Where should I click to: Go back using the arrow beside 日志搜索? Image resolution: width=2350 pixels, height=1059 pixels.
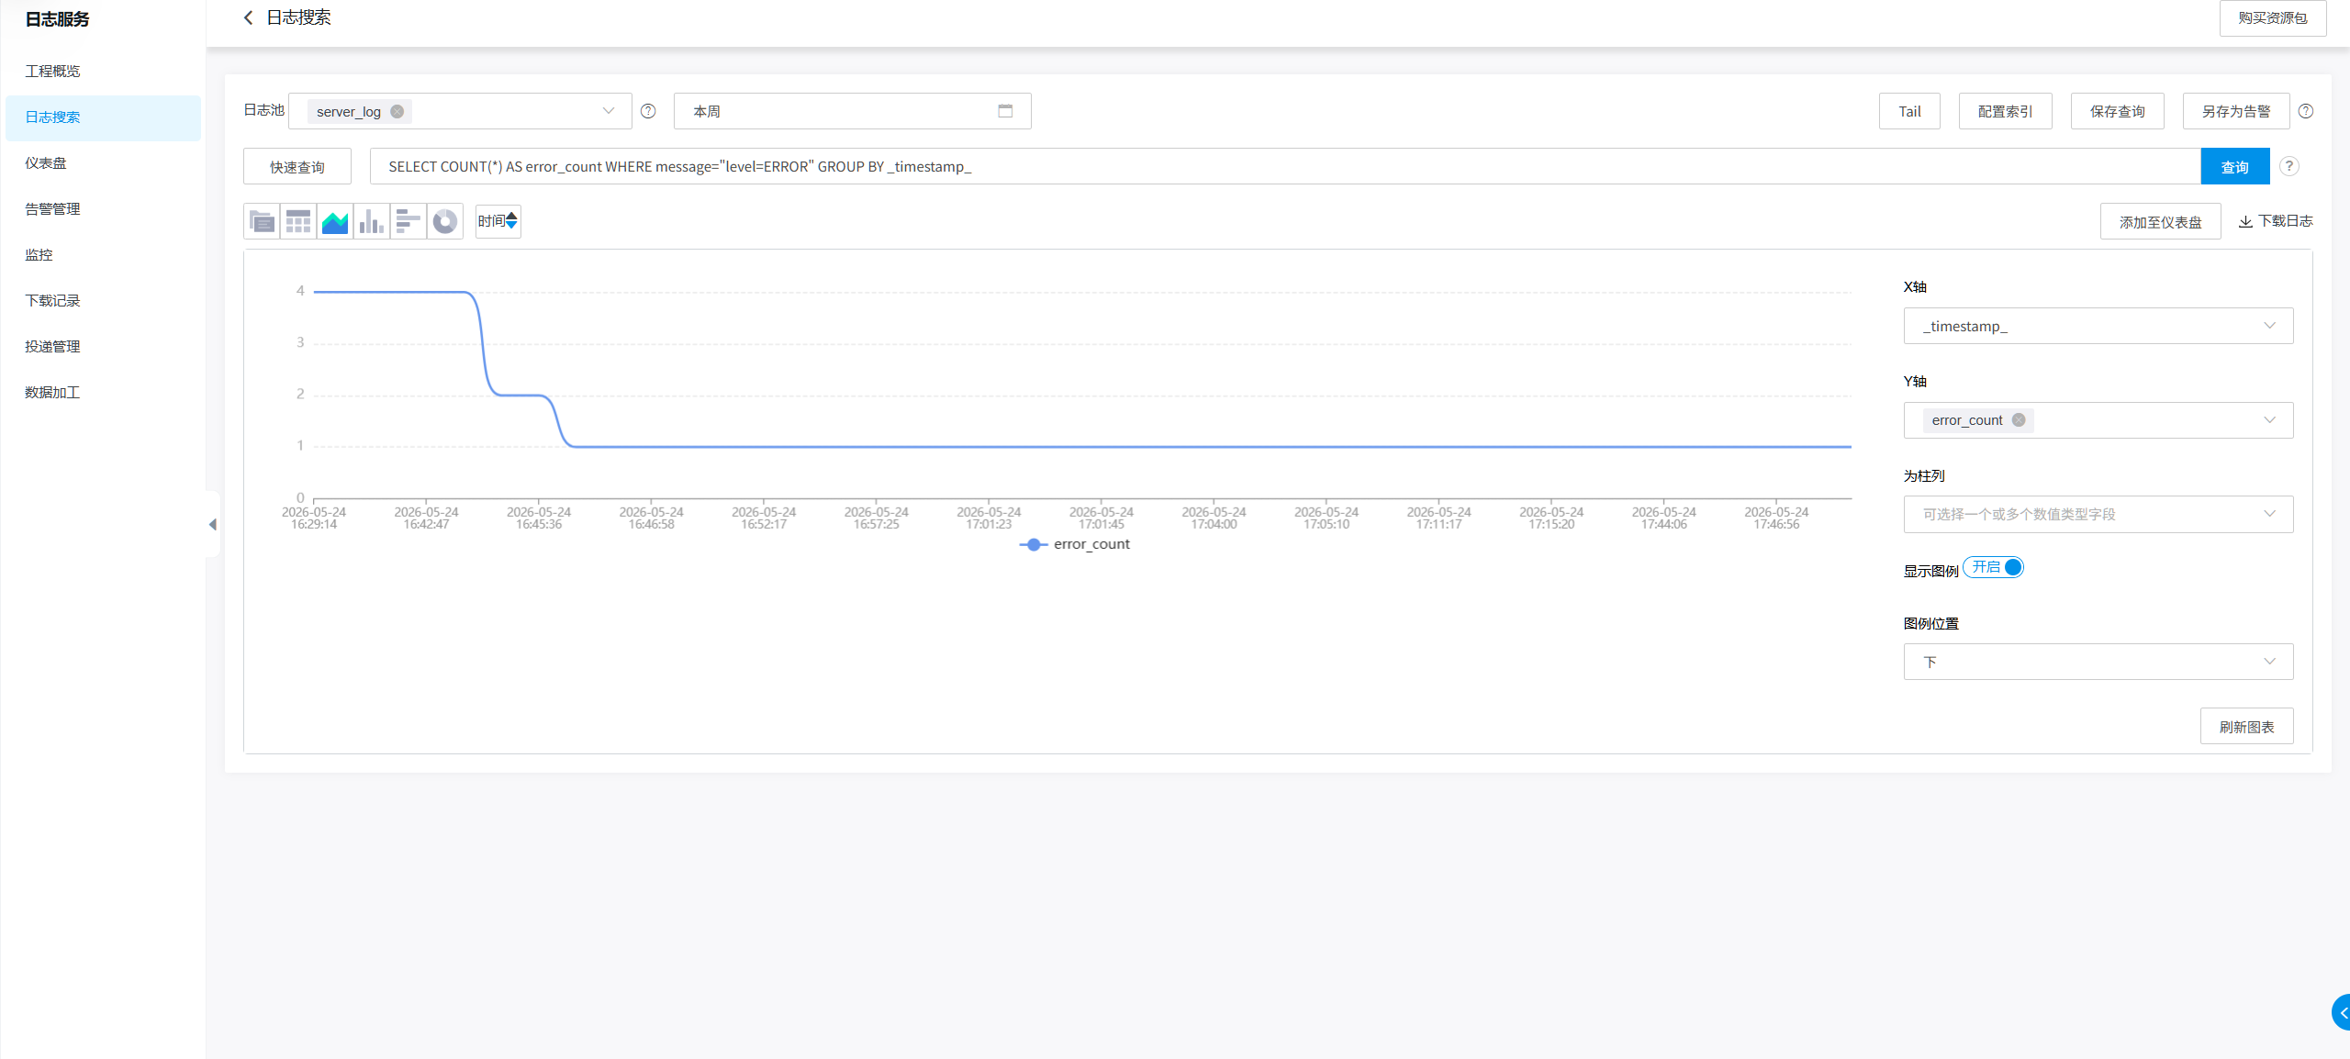click(248, 17)
